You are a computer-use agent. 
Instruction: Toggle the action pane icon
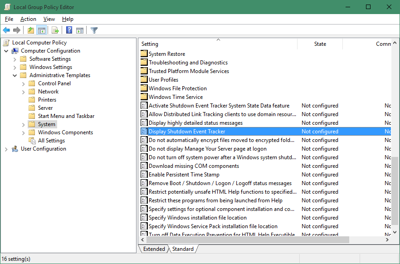79,30
